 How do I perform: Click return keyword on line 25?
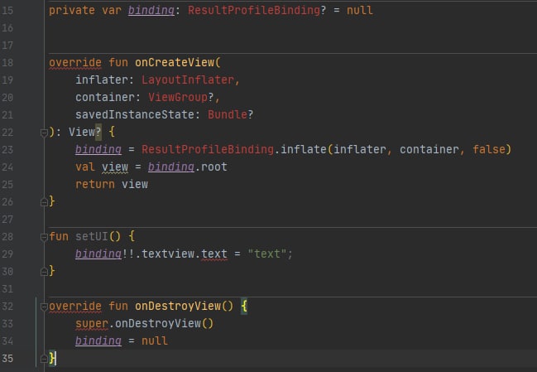click(x=95, y=185)
